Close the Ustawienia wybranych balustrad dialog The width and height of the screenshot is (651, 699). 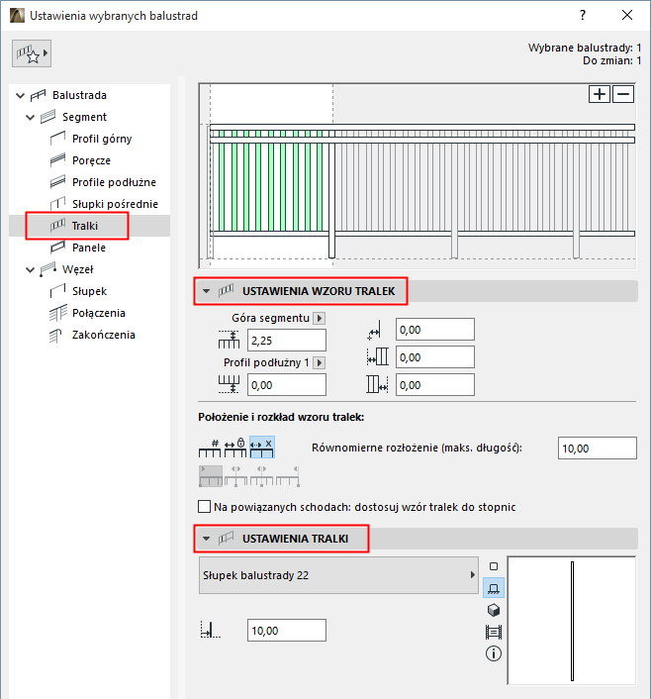pyautogui.click(x=627, y=15)
